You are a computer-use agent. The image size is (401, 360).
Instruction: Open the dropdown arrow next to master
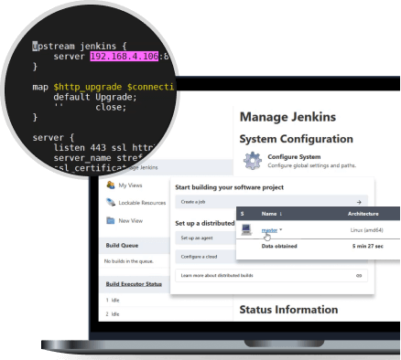281,229
